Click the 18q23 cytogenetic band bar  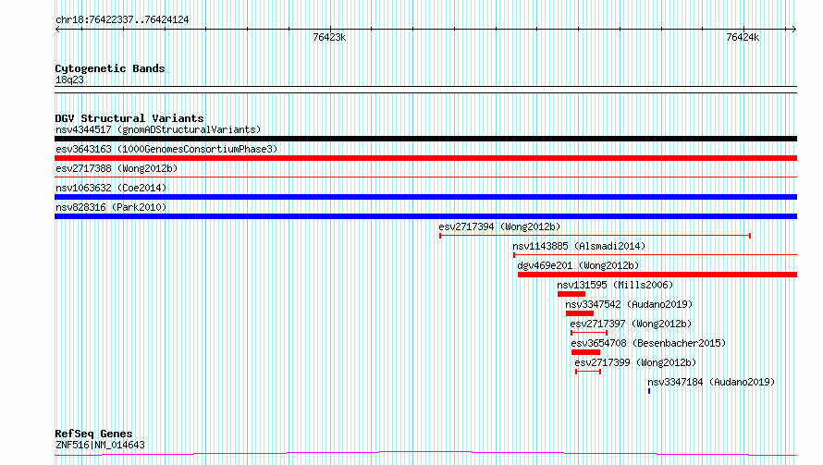point(425,90)
